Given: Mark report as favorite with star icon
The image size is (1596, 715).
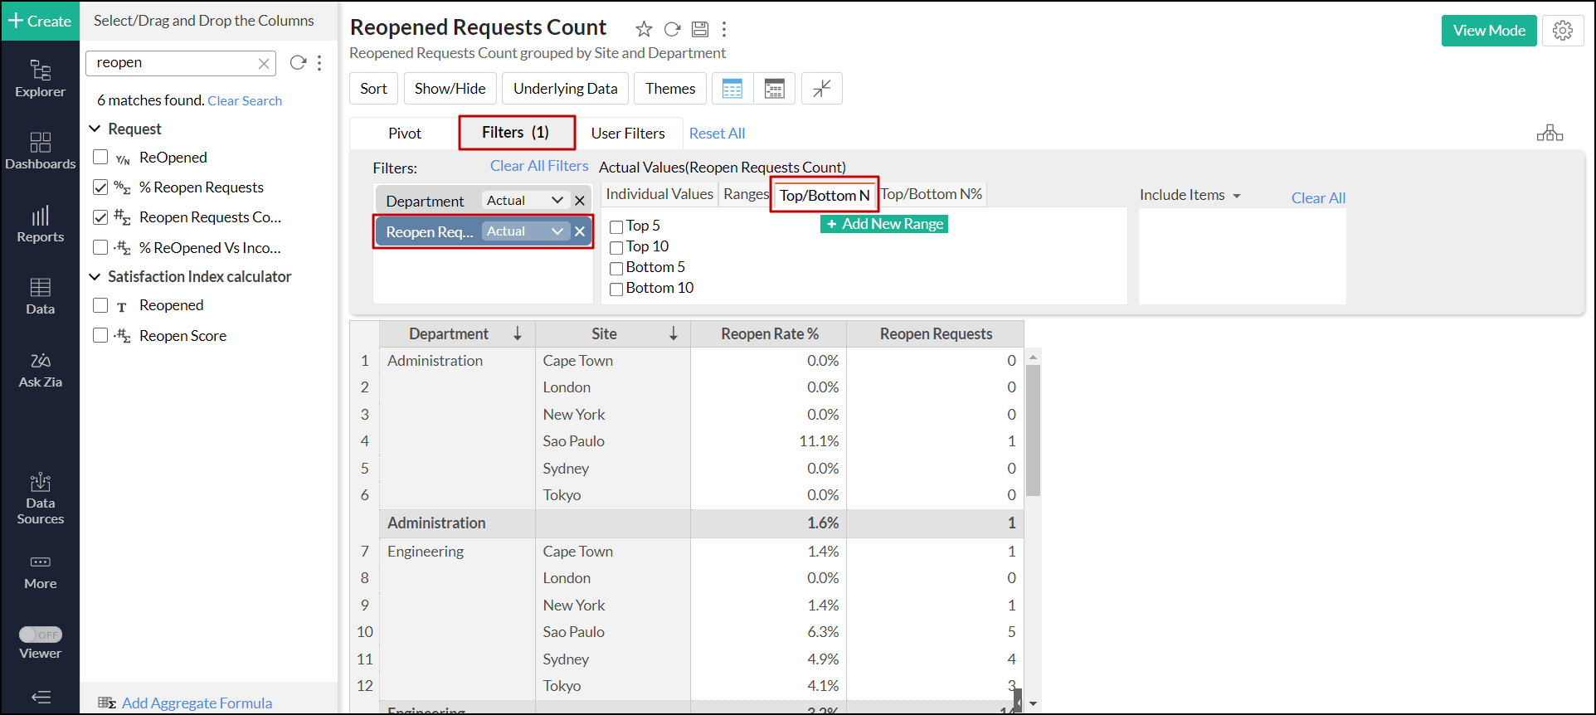Looking at the screenshot, I should (x=644, y=30).
